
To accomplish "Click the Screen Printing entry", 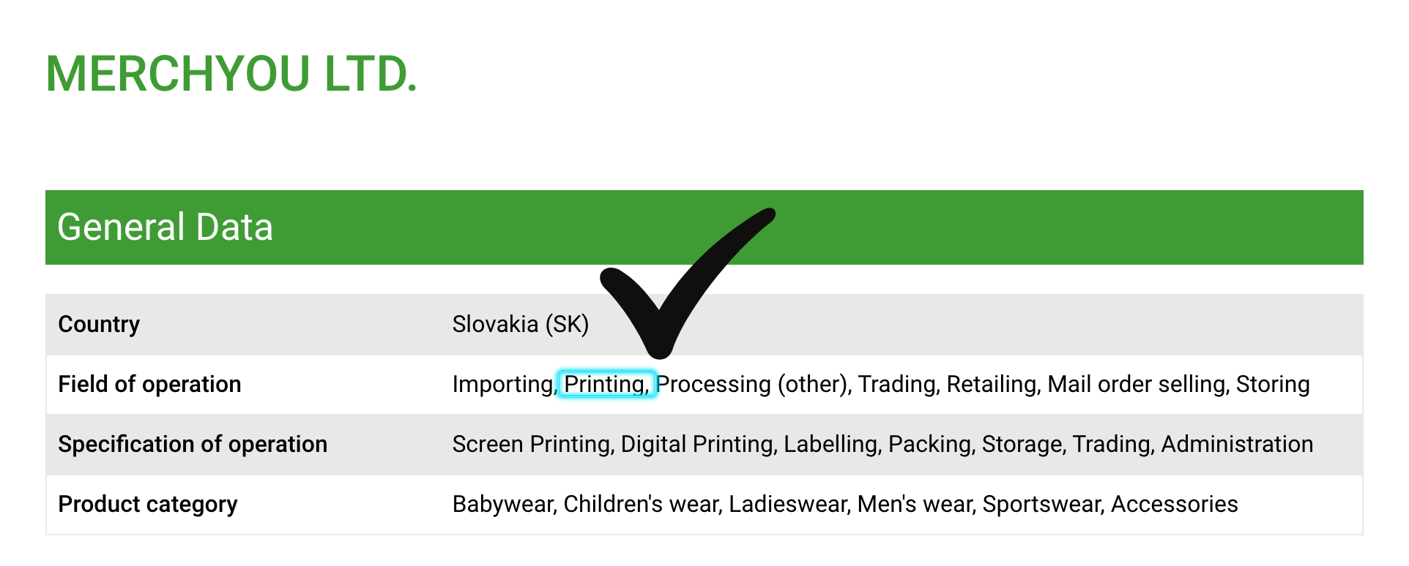I will point(531,444).
